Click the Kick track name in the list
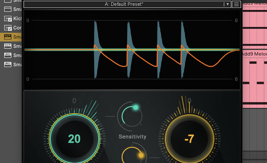The width and height of the screenshot is (267, 163). 18,19
